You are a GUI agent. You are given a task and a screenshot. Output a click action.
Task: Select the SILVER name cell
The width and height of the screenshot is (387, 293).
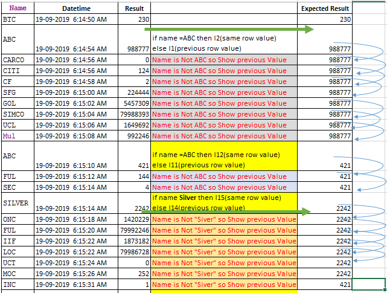point(18,203)
